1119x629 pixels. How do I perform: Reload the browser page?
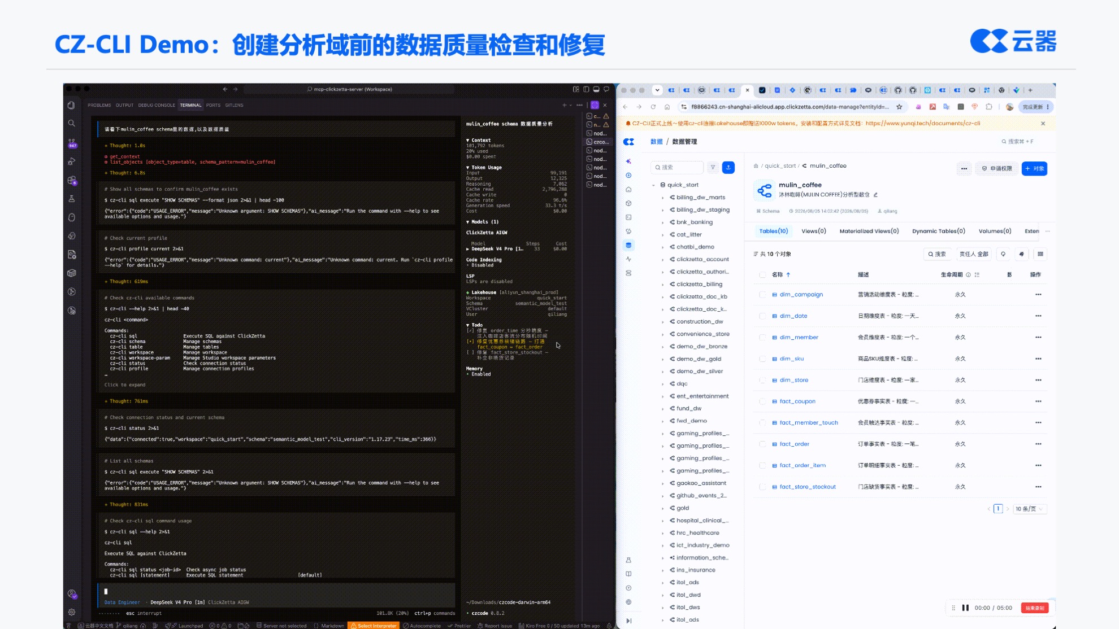pyautogui.click(x=653, y=107)
